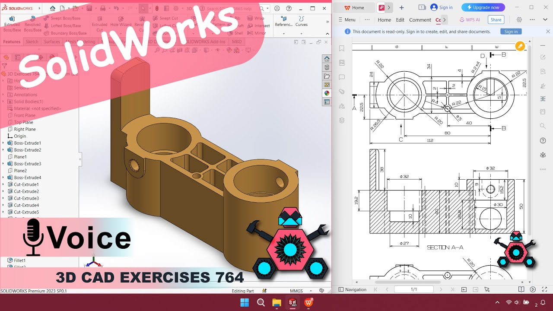Open the WPS Home document tab
Image resolution: width=553 pixels, height=311 pixels.
tap(354, 7)
